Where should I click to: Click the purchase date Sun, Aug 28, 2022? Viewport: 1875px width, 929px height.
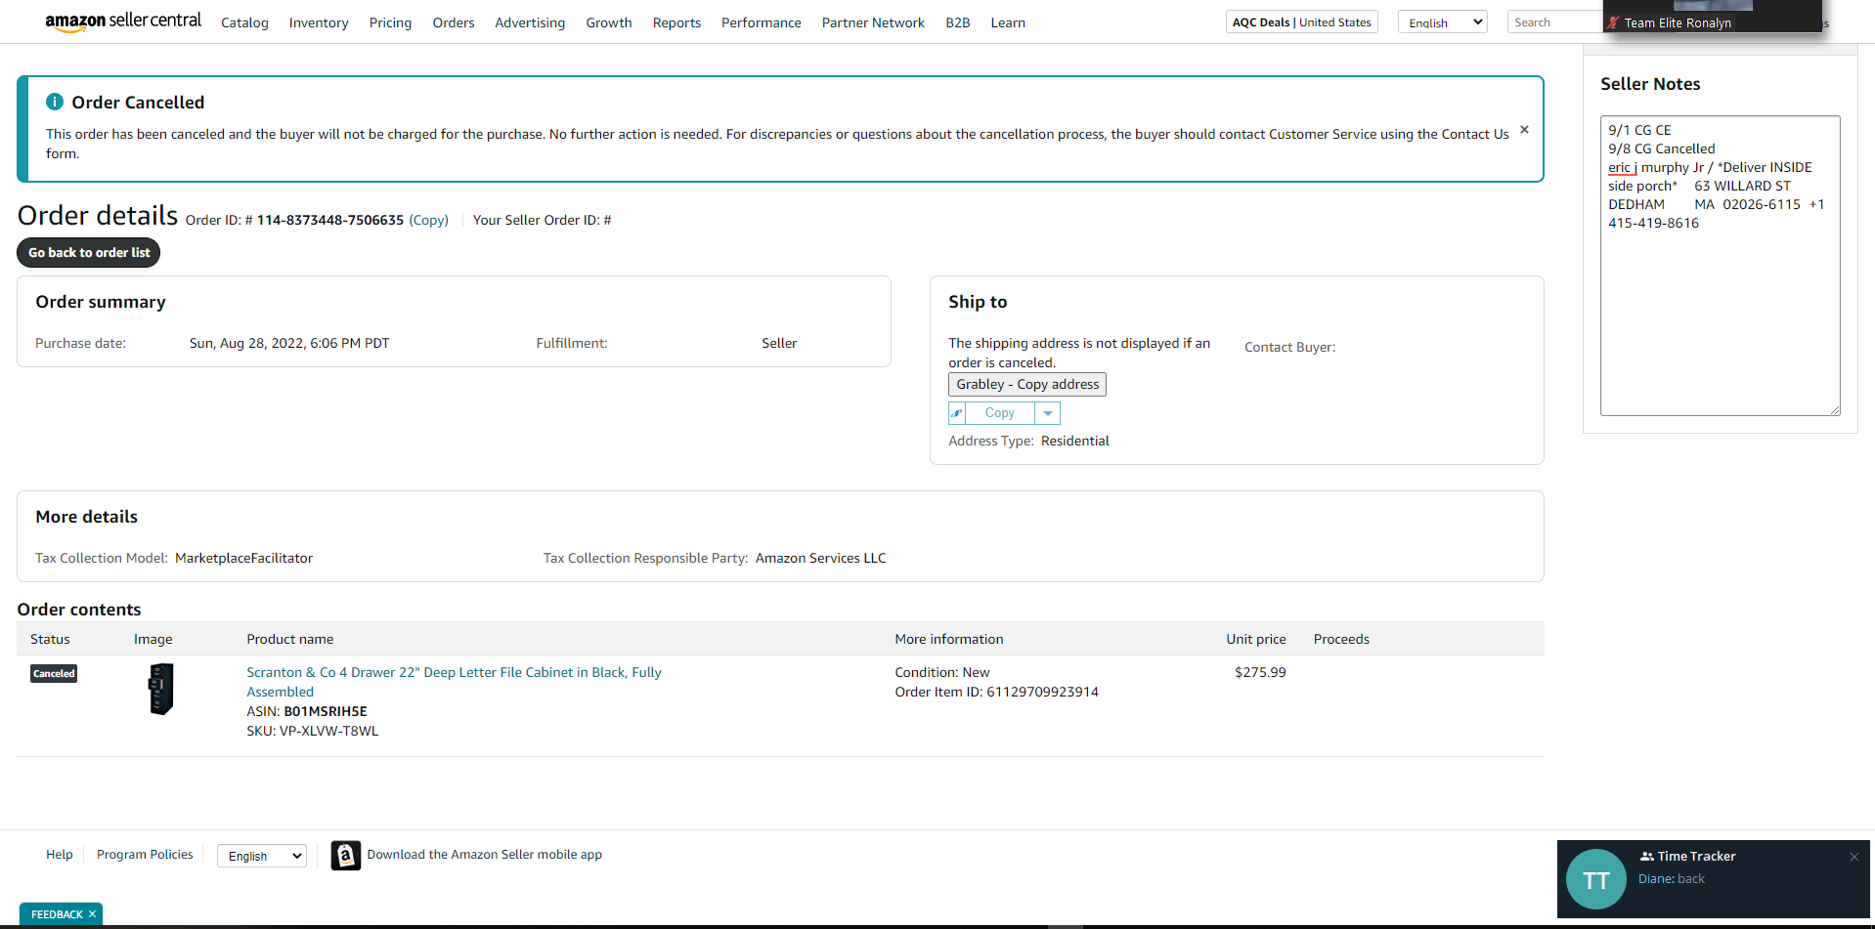tap(289, 343)
